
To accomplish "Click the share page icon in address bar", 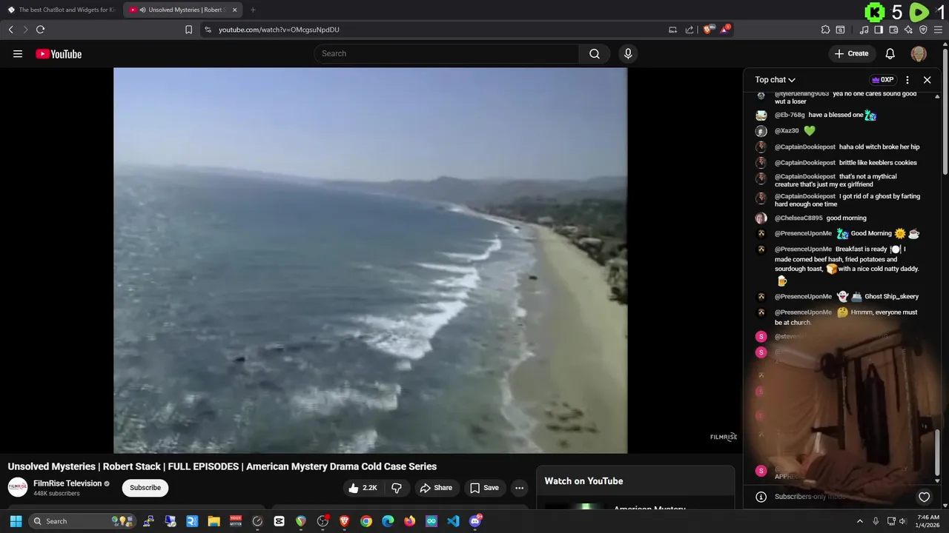I will pyautogui.click(x=690, y=30).
